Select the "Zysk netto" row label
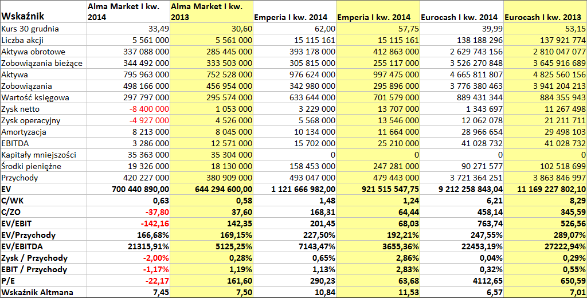587x298 pixels. pyautogui.click(x=21, y=109)
